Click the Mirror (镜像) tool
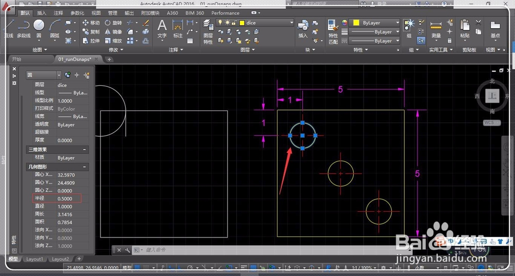 [113, 32]
